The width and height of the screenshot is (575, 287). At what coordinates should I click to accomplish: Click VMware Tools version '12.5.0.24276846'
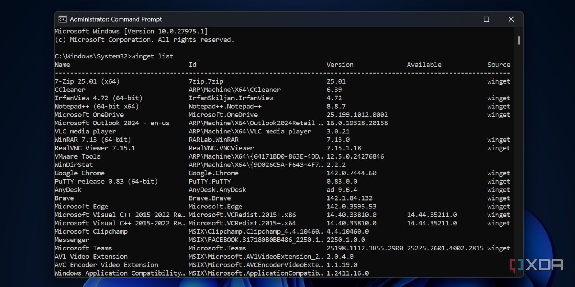pos(355,156)
